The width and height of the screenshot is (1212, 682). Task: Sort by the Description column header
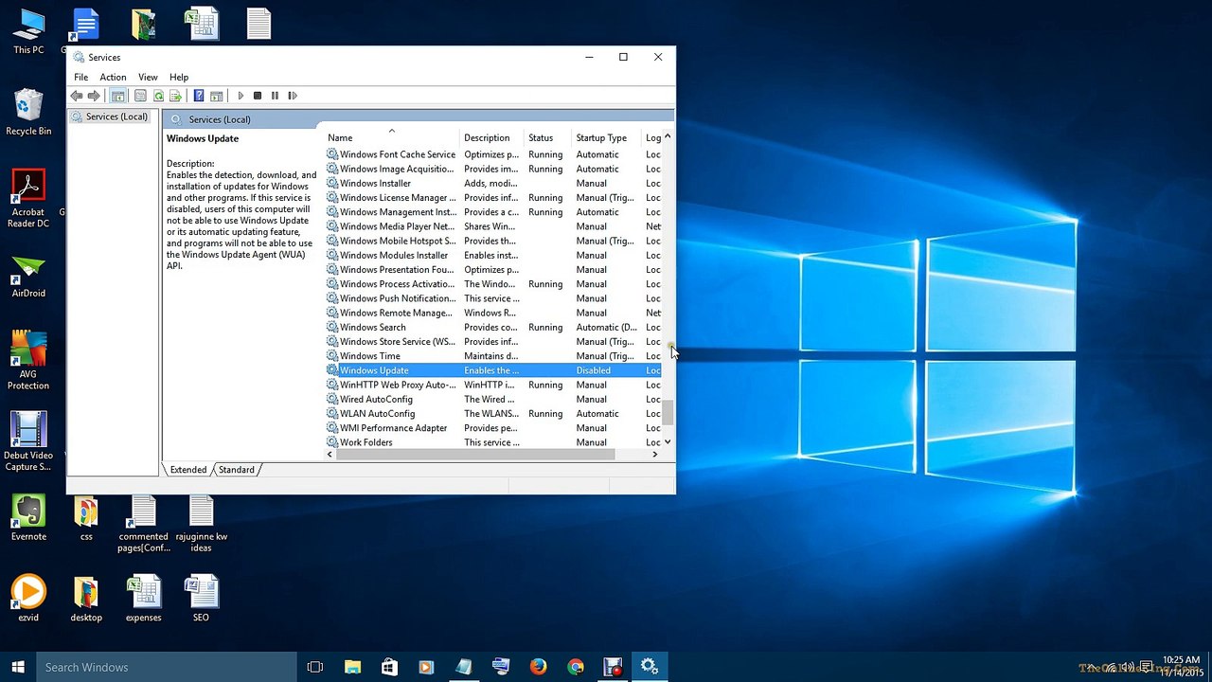[492, 137]
